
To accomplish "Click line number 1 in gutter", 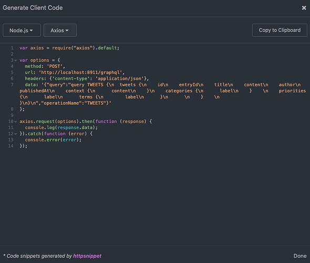I will pyautogui.click(x=12, y=48).
